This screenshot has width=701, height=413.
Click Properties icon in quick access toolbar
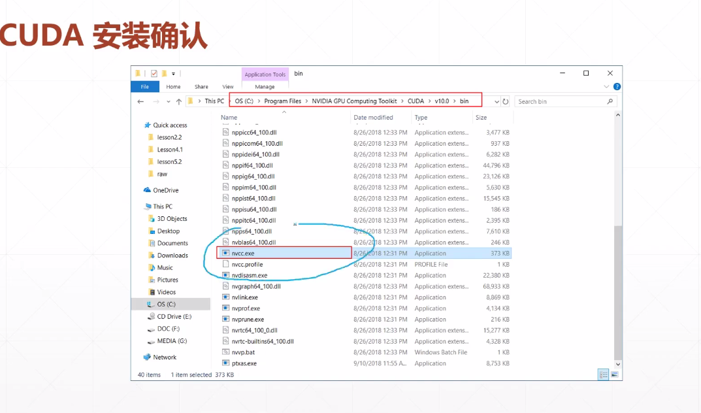pos(154,73)
